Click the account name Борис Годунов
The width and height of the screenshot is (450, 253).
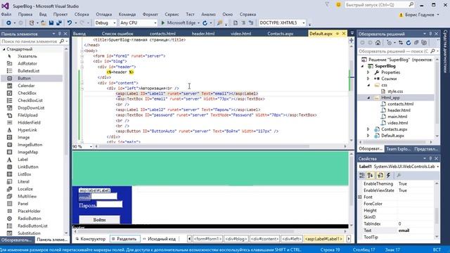coord(420,15)
